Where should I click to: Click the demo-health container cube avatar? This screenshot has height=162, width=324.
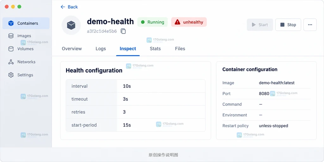coord(71,25)
